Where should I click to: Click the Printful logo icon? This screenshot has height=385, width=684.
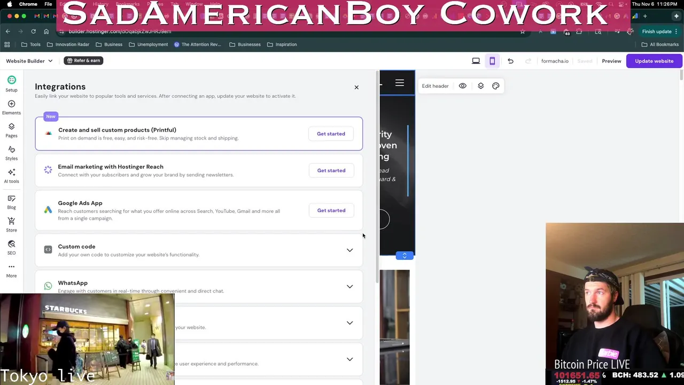49,134
